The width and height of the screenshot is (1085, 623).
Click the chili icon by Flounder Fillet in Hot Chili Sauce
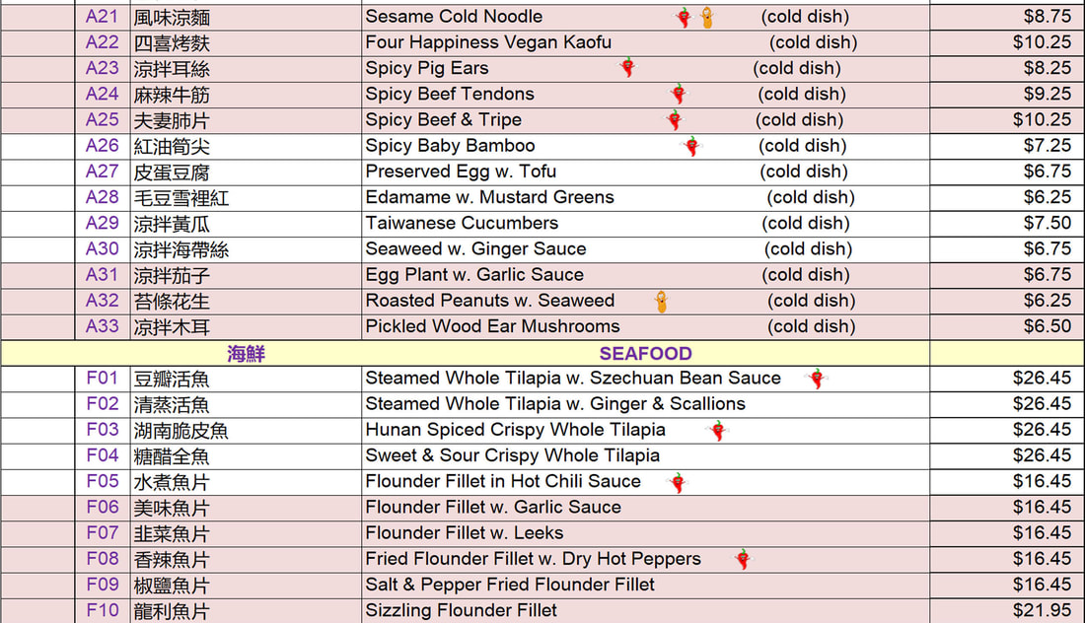677,482
